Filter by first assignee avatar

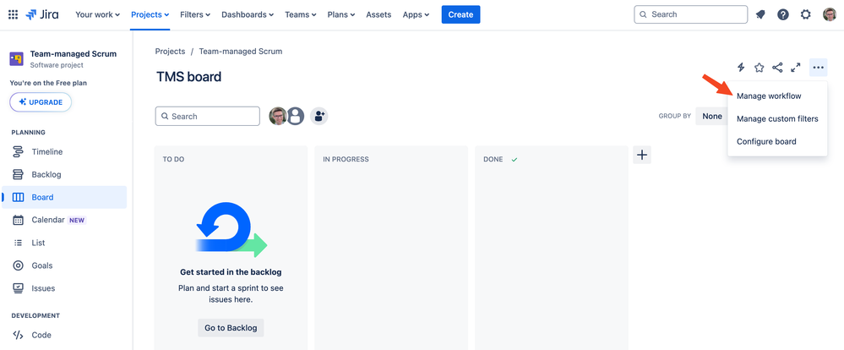coord(278,116)
